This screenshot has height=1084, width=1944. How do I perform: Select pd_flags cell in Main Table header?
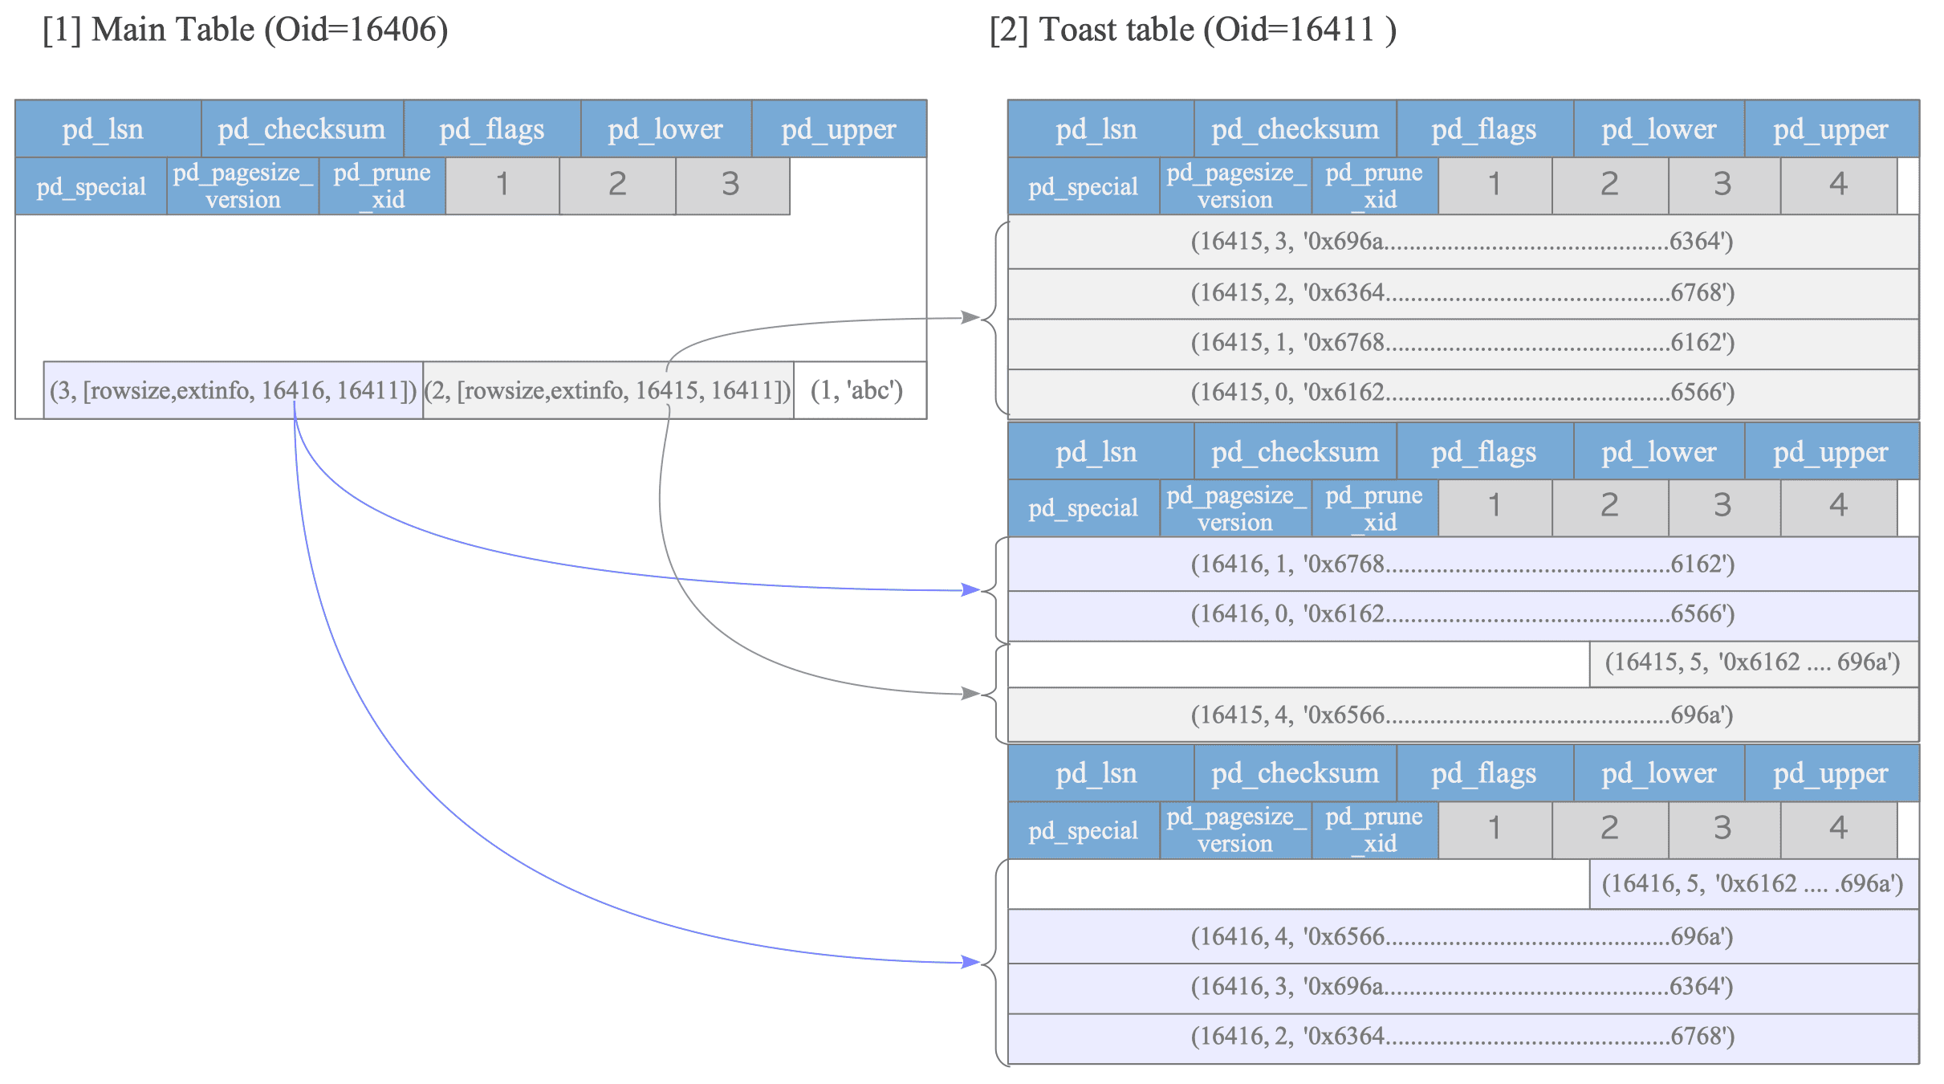[492, 128]
